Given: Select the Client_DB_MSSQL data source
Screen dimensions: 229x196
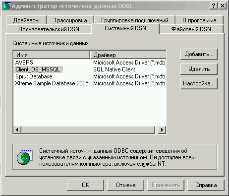Looking at the screenshot, I should tap(38, 69).
